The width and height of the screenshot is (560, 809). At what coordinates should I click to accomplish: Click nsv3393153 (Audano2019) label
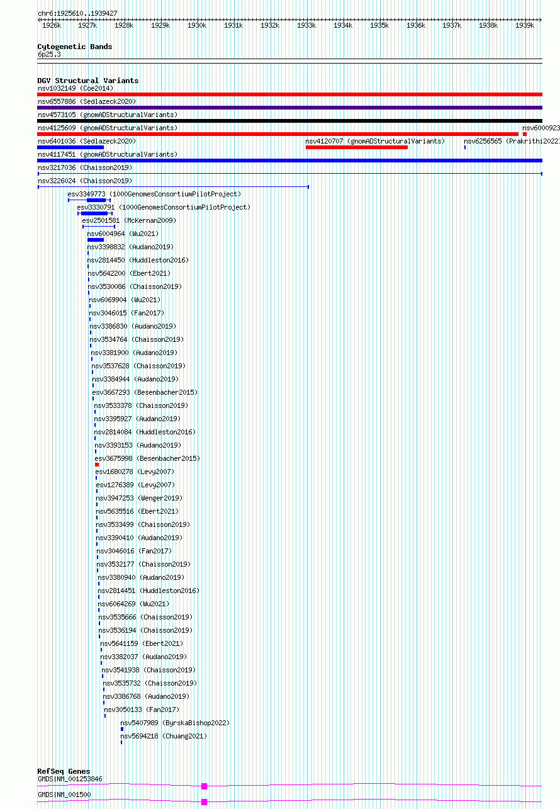(x=138, y=445)
